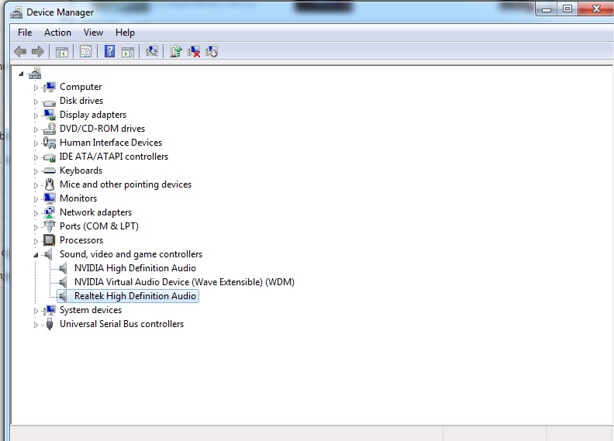Expand the Keyboards node
The image size is (614, 441).
pos(36,171)
